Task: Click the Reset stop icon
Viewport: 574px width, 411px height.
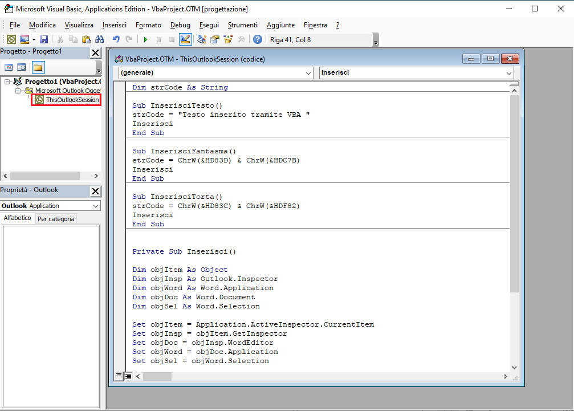Action: click(x=172, y=39)
